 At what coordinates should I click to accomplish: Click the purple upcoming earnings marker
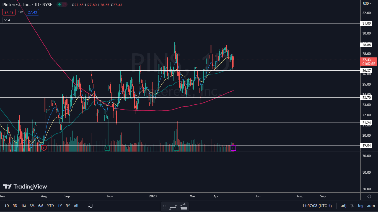coord(233,148)
